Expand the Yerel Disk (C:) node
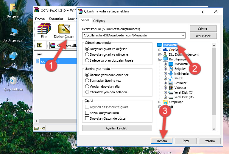Image resolution: width=229 pixels, height=154 pixels. click(165, 92)
